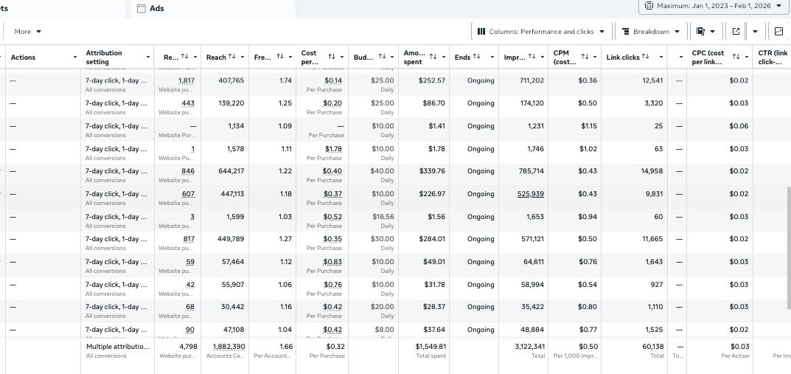
Task: Sort by Cost per result arrows
Action: tap(332, 57)
